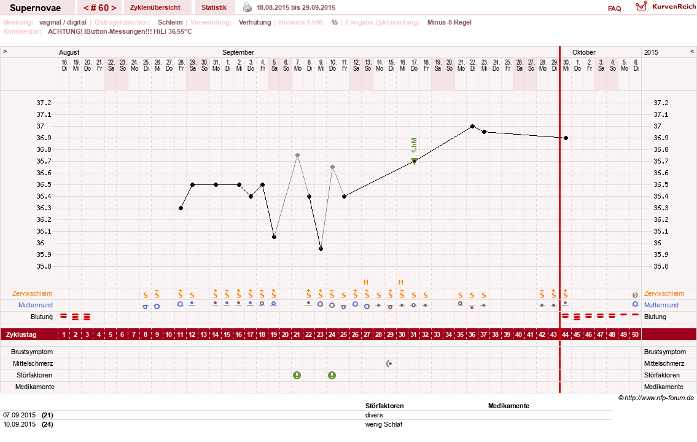Click the 'vaginal / digital' measurement value
Viewport: 697px width, 442px height.
pos(63,22)
